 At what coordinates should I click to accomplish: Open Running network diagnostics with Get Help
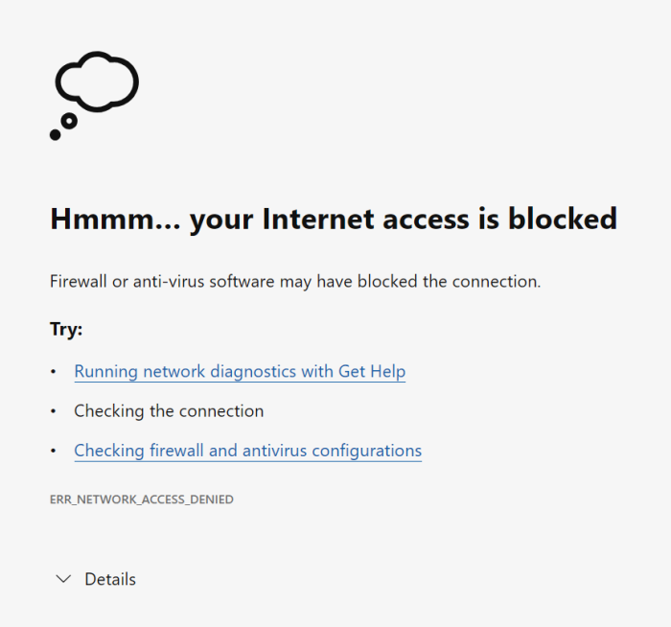click(240, 371)
